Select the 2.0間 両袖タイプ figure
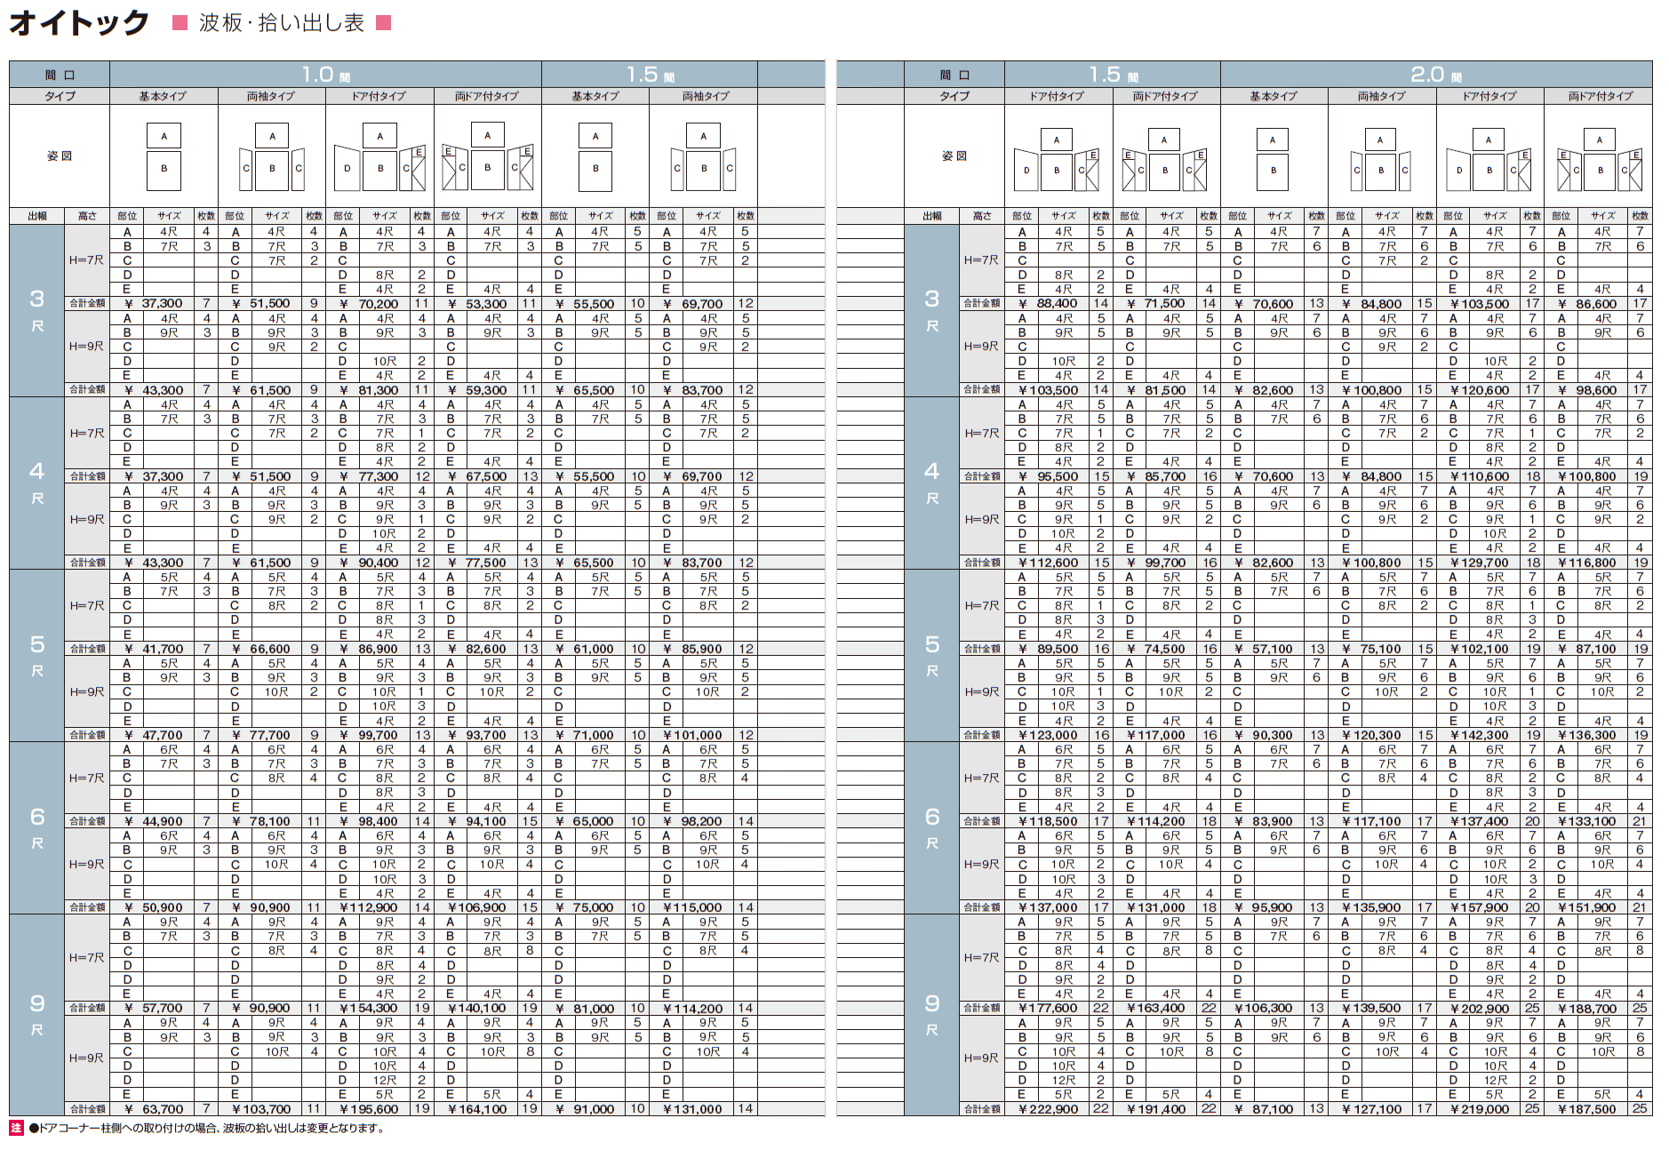This screenshot has width=1669, height=1150. pyautogui.click(x=1380, y=158)
